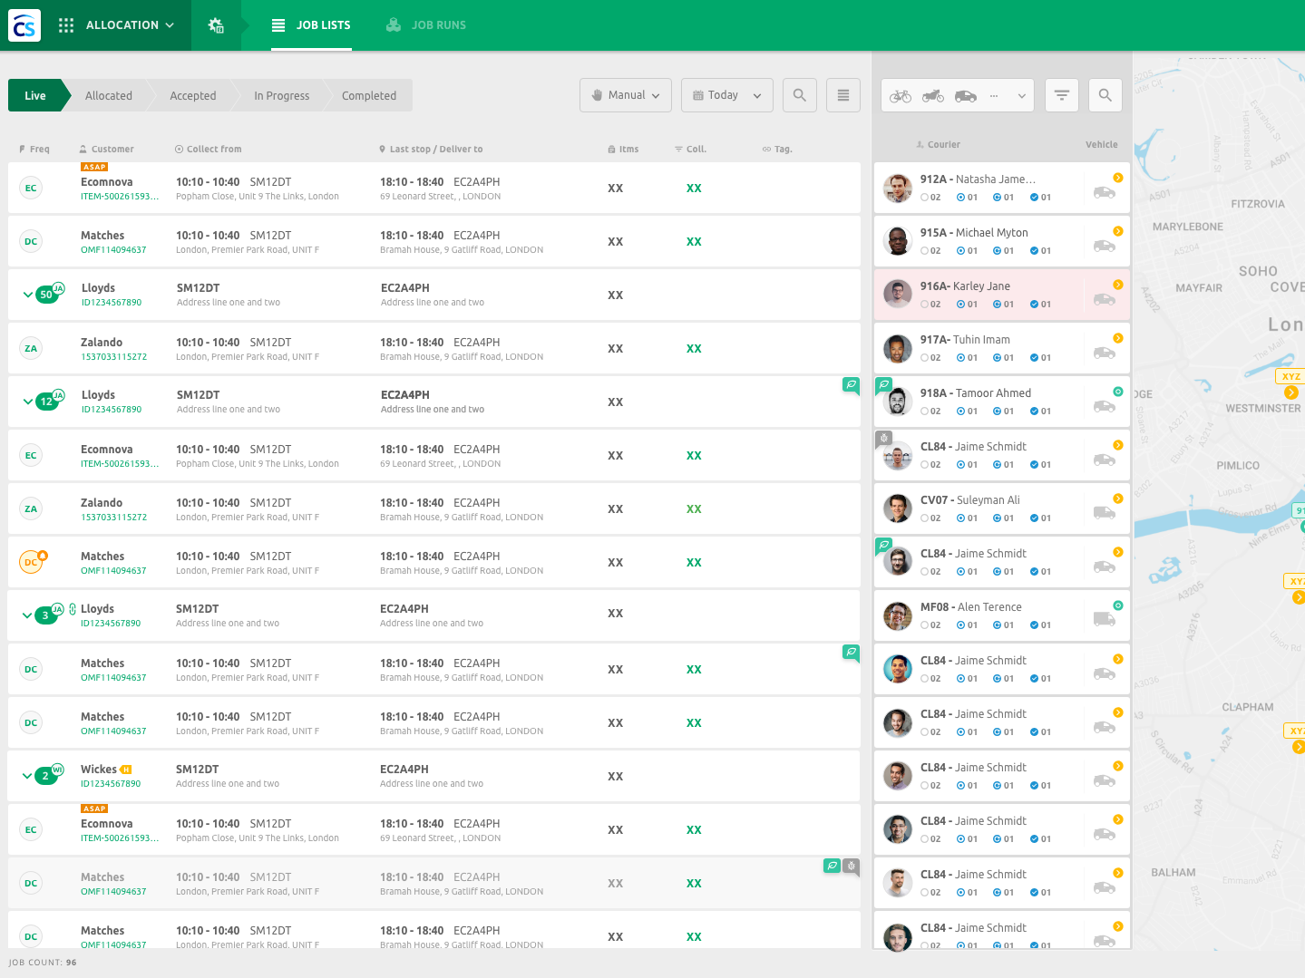This screenshot has width=1305, height=978.
Task: Open the Today date dropdown
Action: [726, 94]
